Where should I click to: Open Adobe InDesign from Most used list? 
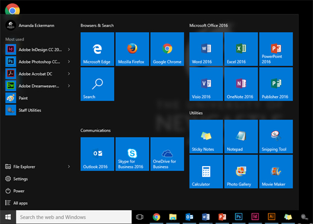[x=34, y=50]
